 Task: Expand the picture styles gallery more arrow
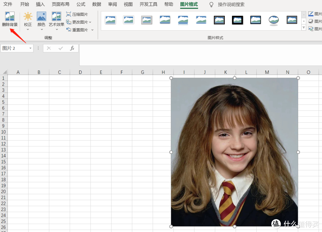pyautogui.click(x=304, y=28)
